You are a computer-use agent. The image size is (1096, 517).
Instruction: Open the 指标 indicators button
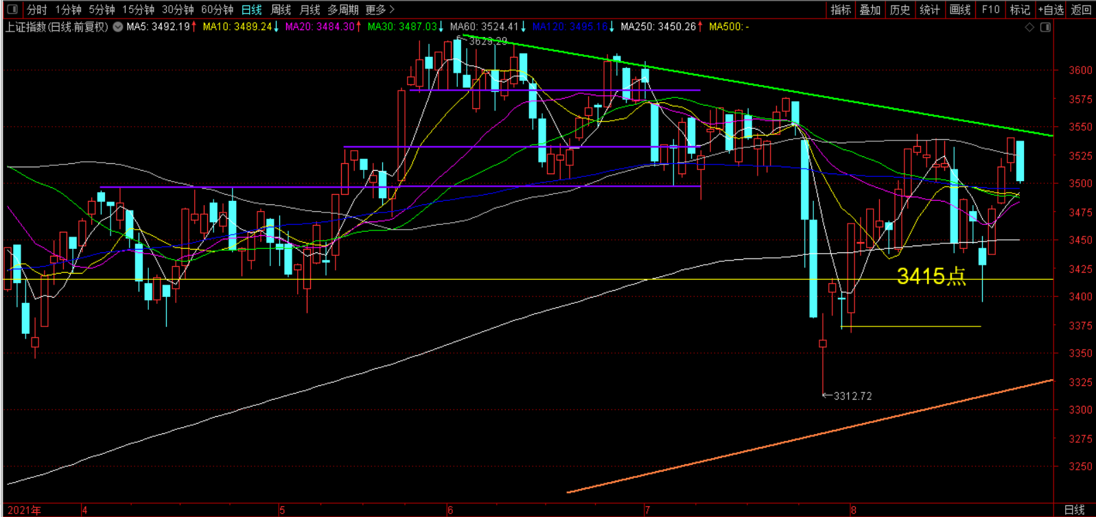(841, 10)
